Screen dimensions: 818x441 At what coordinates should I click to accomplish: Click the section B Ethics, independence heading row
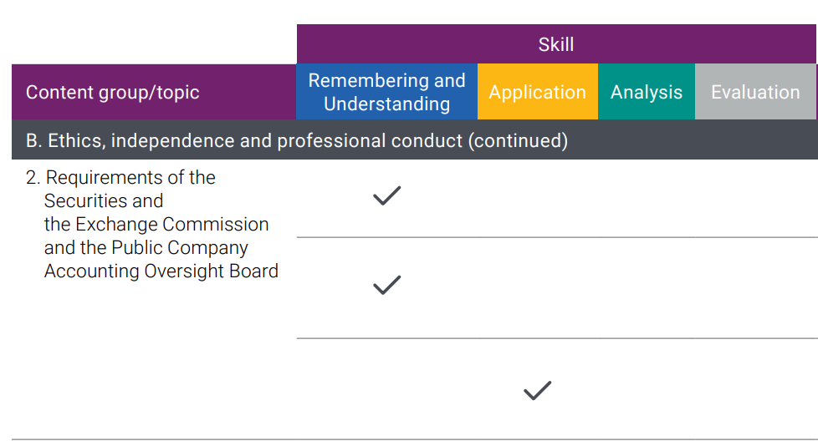coord(415,140)
